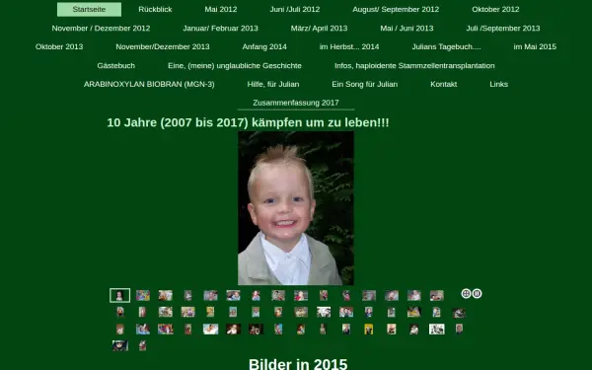Open Eine, (meine) unglaubliche Geschichte

point(235,66)
